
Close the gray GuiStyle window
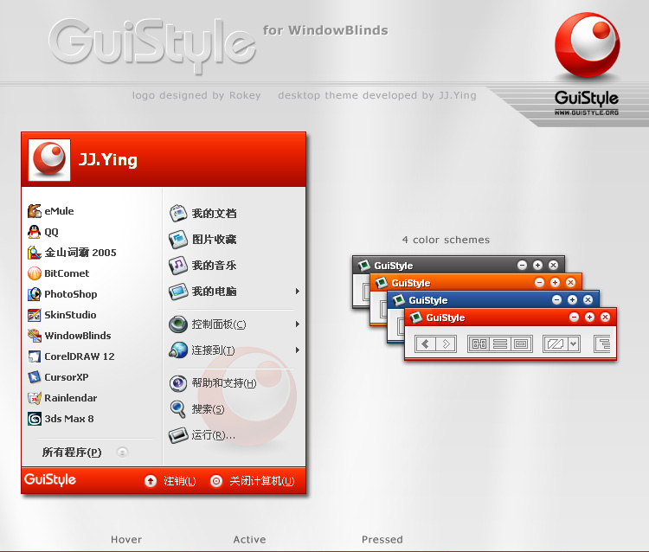click(x=554, y=266)
